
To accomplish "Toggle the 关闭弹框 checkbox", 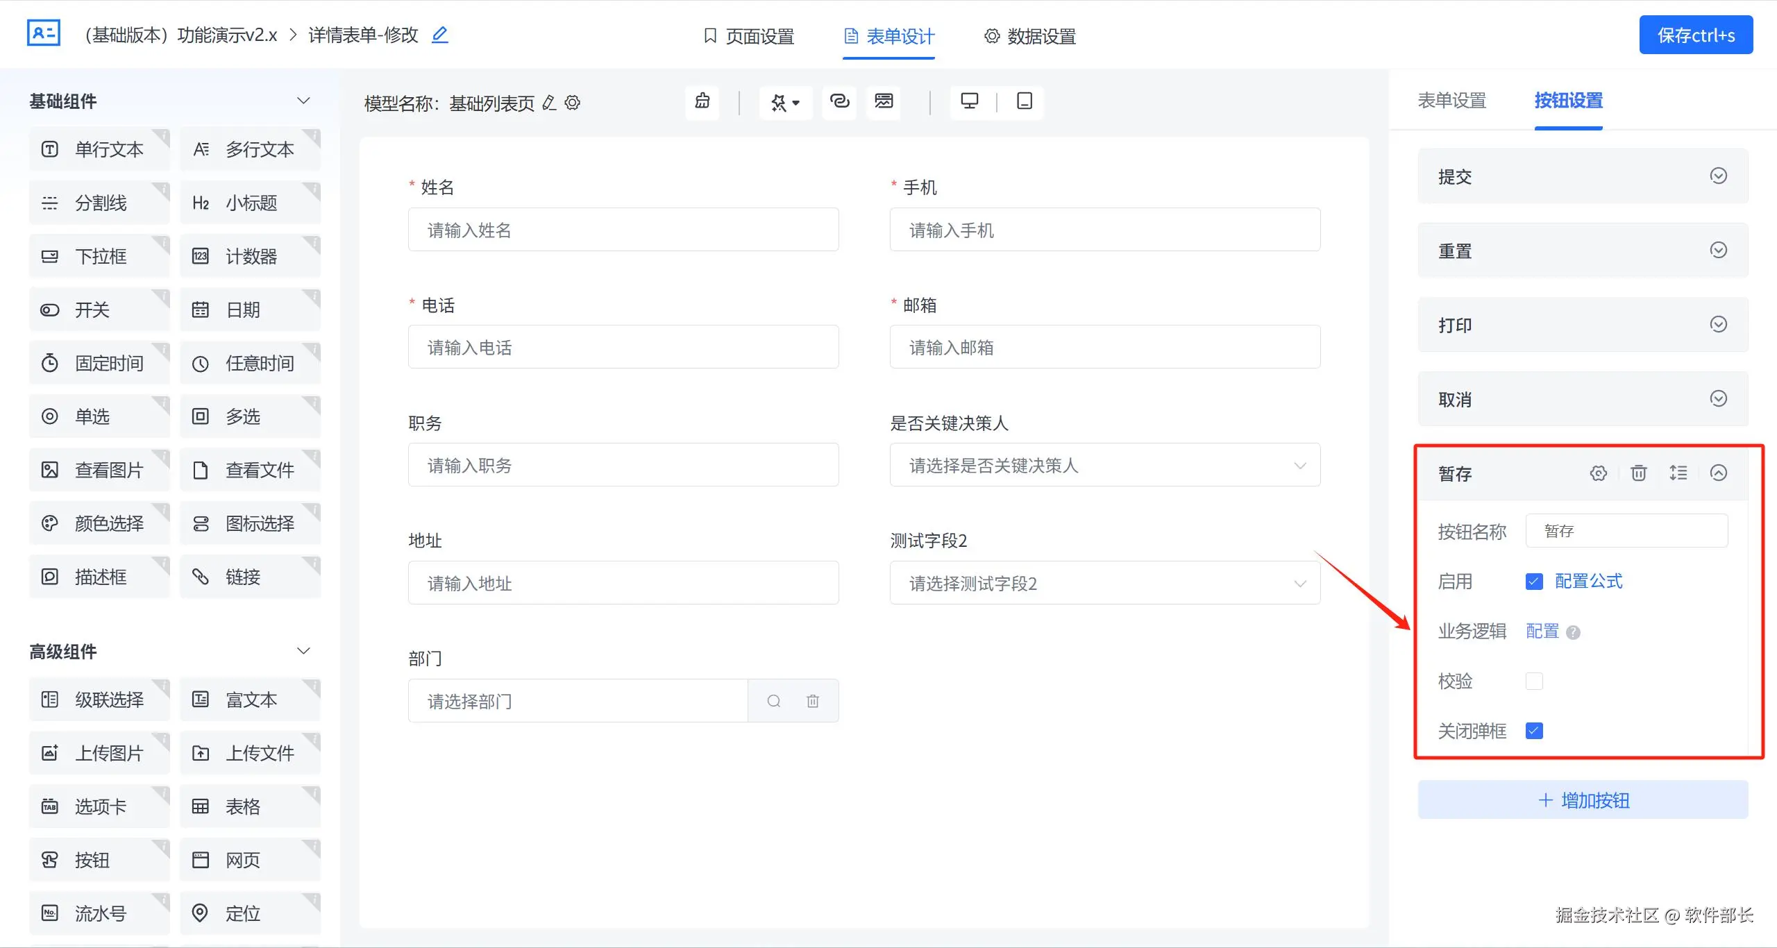I will [1534, 731].
